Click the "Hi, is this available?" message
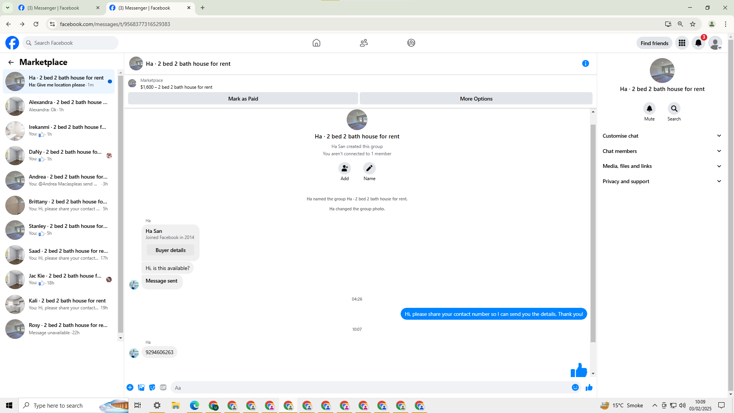The height and width of the screenshot is (413, 734). coord(167,268)
